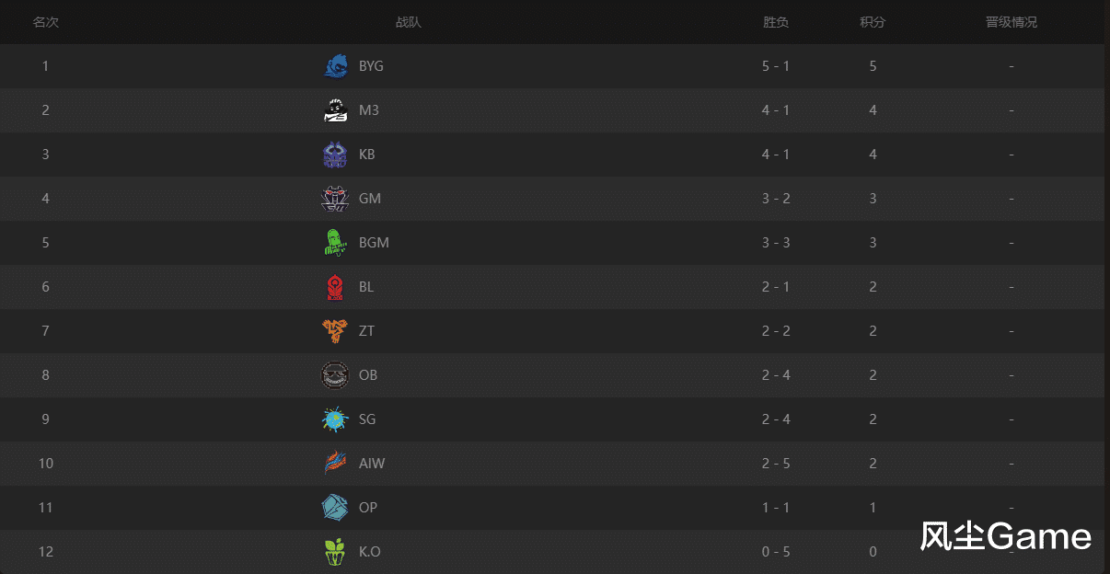Screen dimensions: 1110x574
Task: Click the 积分 column header
Action: 873,22
